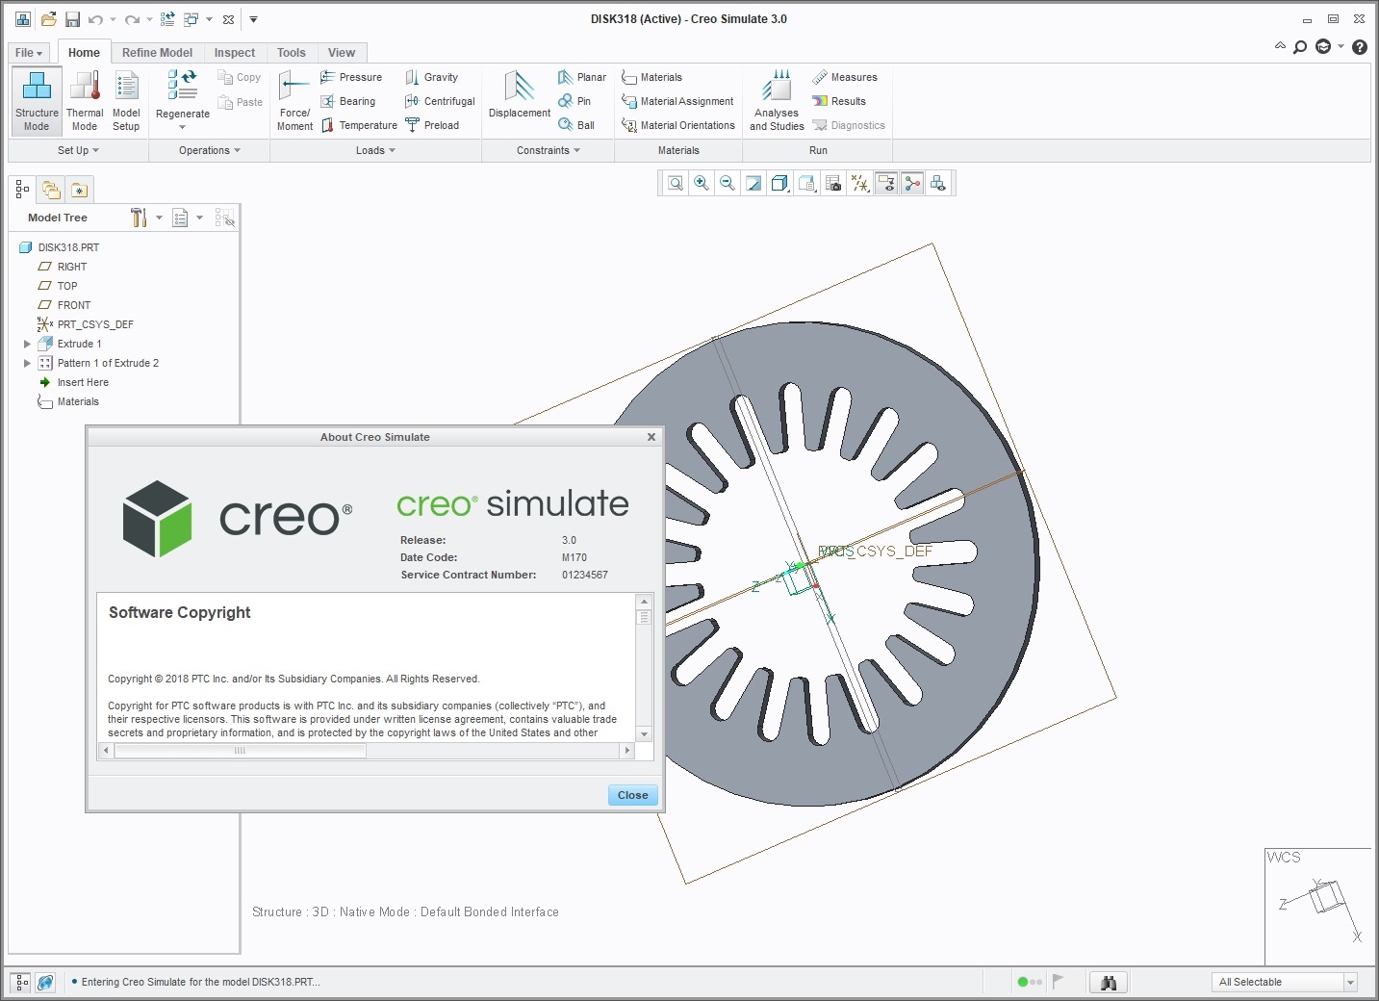Expand Pattern 1 of Extrude 2 node
1379x1001 pixels.
(x=27, y=363)
